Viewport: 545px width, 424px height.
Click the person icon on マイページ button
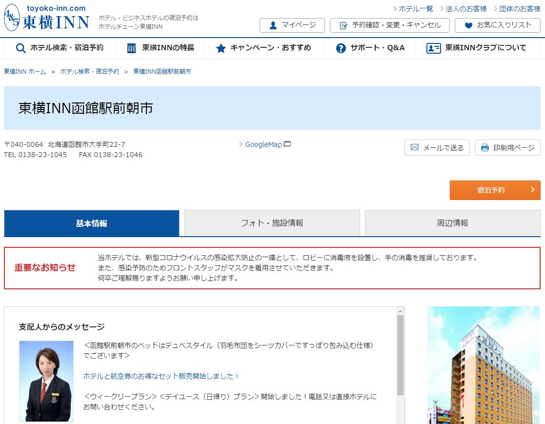(x=273, y=25)
